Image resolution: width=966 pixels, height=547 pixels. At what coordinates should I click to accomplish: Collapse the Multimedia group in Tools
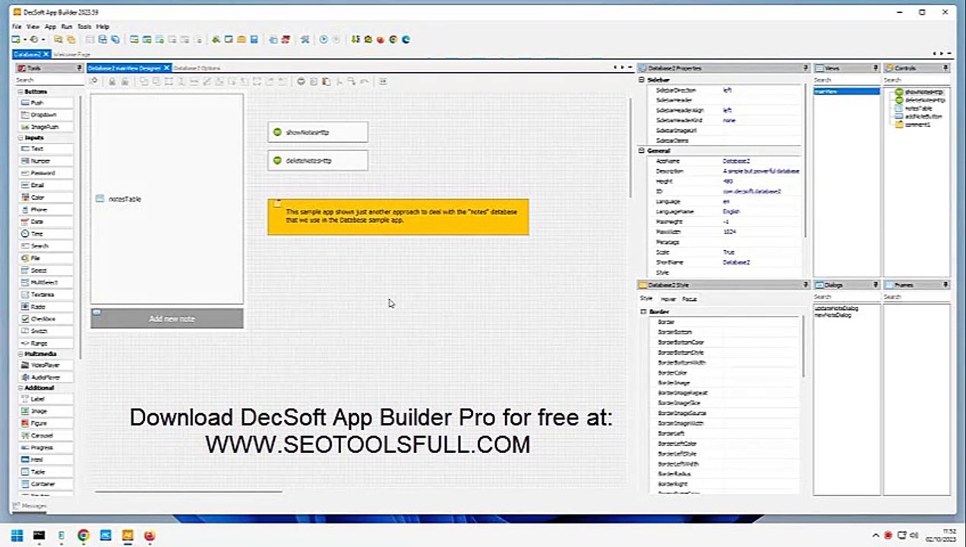21,354
